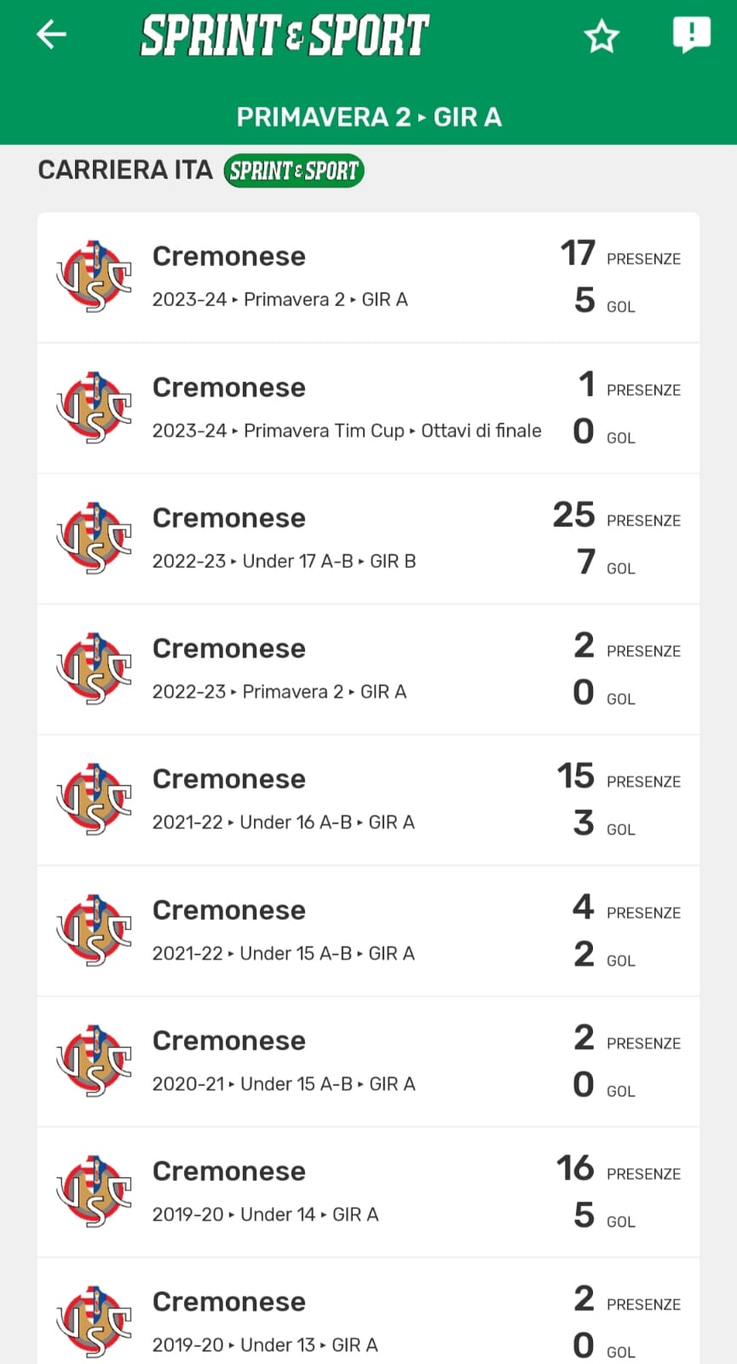Open the 2020-21 Under 15 A-B entry
Viewport: 737px width, 1364px height.
(284, 1084)
